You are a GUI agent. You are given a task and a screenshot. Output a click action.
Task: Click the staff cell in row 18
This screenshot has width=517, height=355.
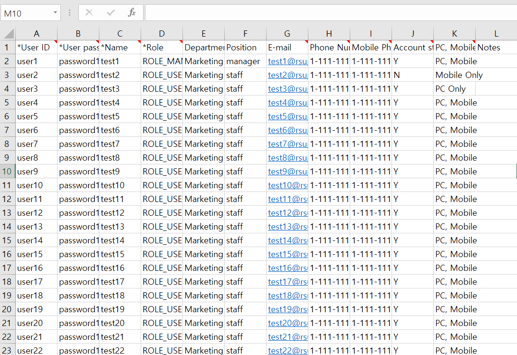(245, 282)
